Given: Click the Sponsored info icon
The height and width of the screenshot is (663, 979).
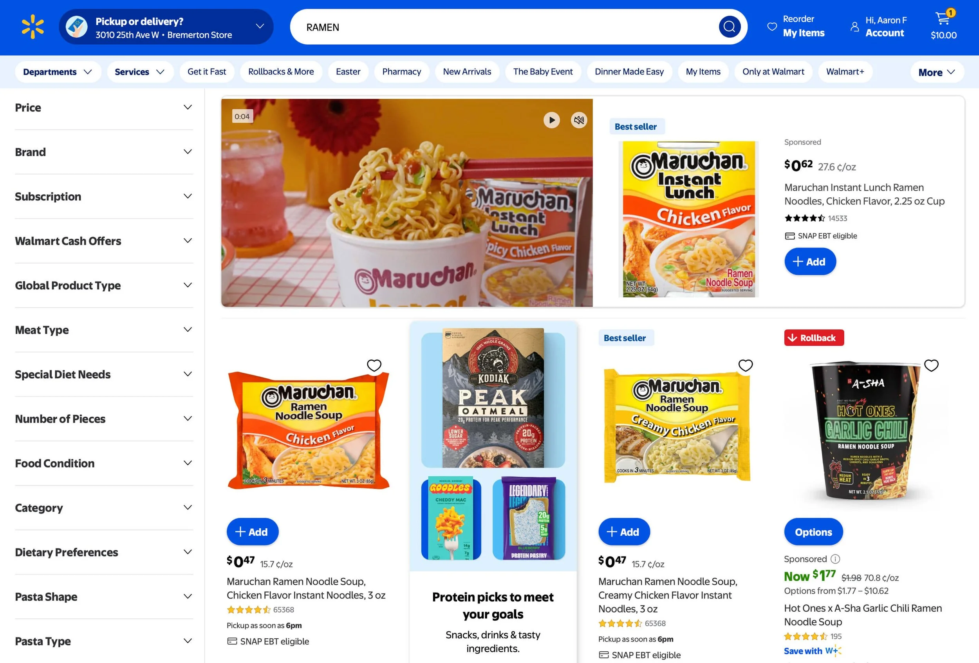Looking at the screenshot, I should click(835, 559).
